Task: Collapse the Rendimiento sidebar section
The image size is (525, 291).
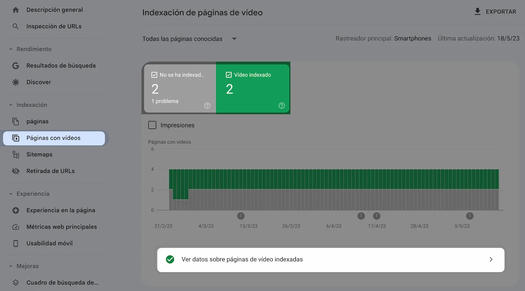Action: (11, 49)
